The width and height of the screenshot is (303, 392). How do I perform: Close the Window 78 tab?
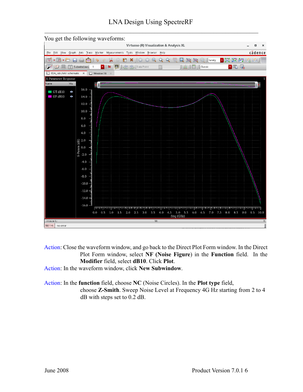[x=111, y=74]
